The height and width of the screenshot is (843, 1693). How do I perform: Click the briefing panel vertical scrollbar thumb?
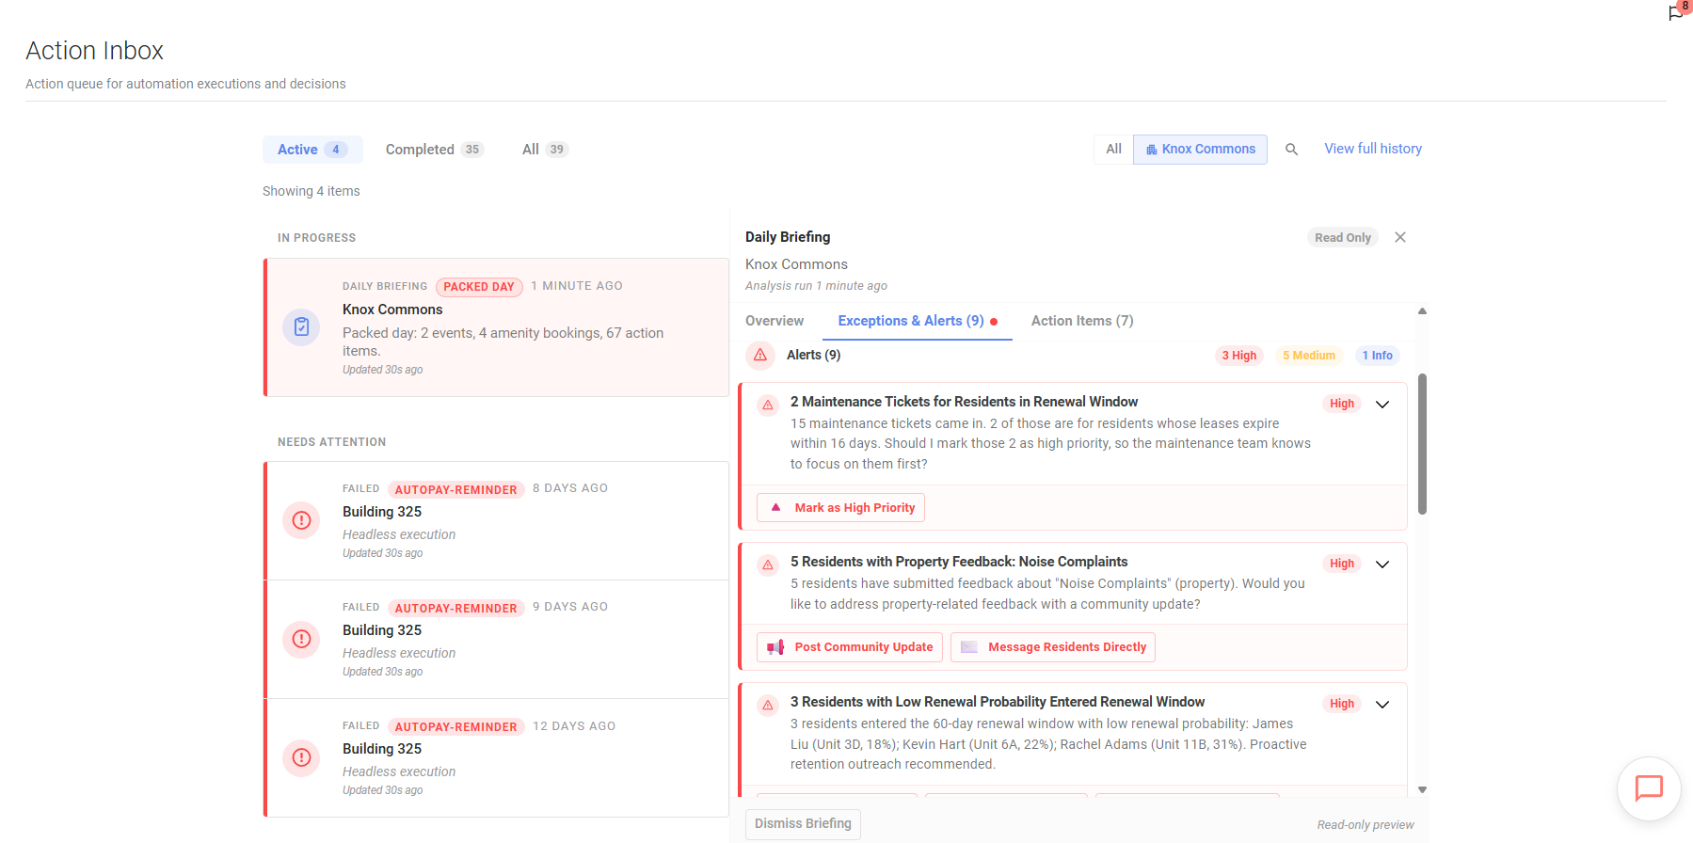[1422, 444]
